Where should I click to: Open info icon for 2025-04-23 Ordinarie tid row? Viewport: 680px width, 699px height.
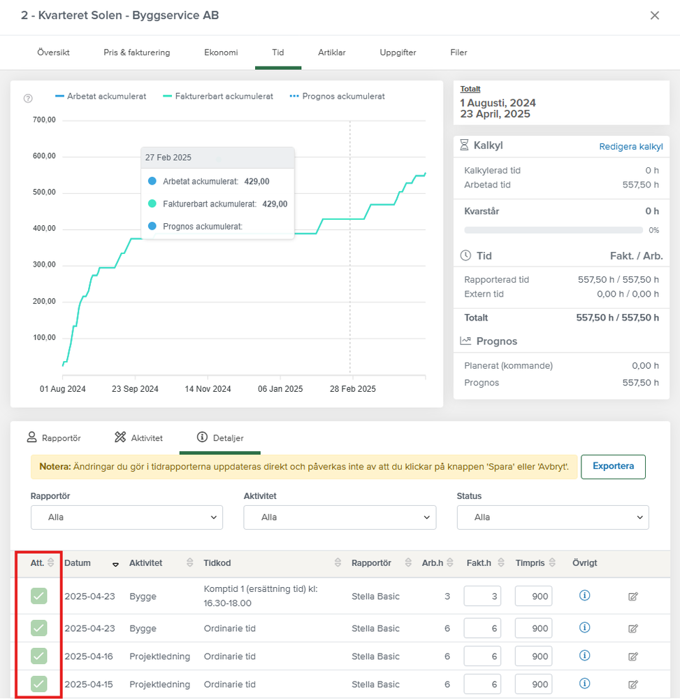(584, 628)
